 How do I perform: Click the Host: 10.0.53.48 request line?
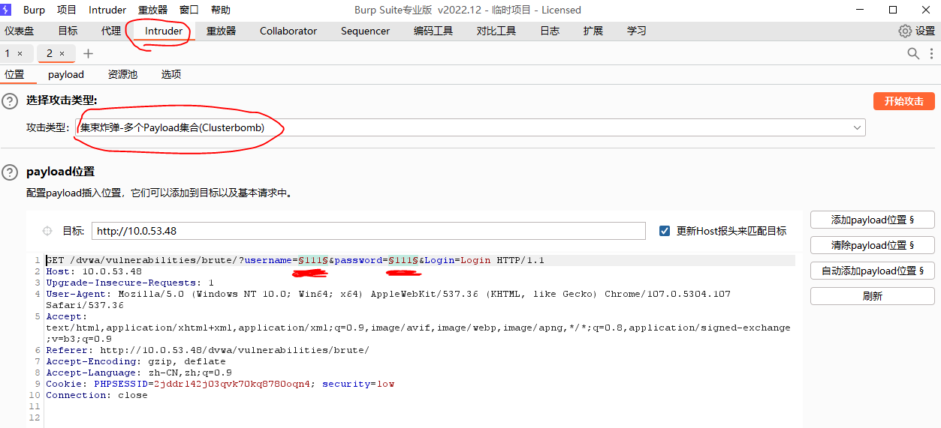(94, 271)
